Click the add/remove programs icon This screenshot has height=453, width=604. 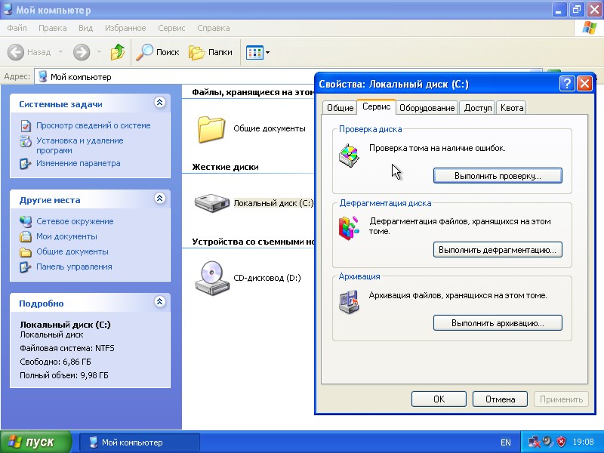[26, 141]
